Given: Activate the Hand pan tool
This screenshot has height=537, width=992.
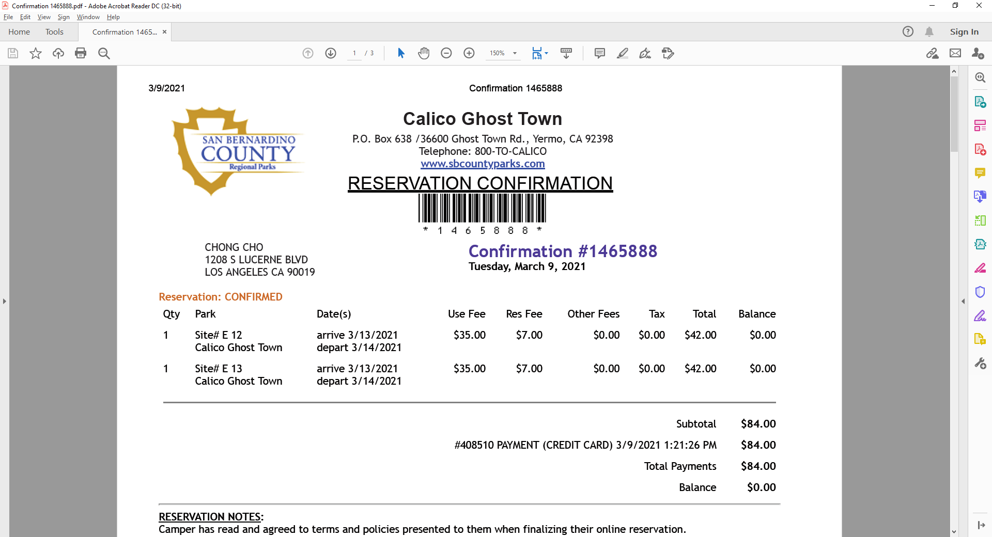Looking at the screenshot, I should [424, 53].
